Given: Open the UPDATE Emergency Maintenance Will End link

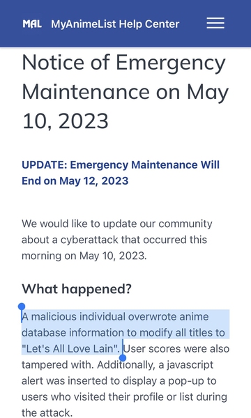Looking at the screenshot, I should point(121,173).
